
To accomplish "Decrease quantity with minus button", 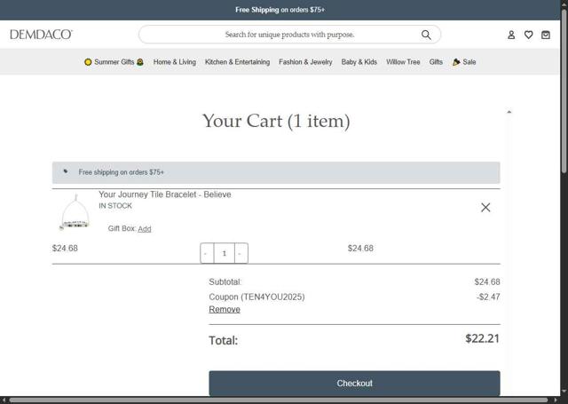I will pos(207,253).
